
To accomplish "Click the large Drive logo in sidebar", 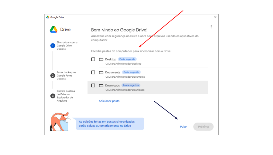I will pyautogui.click(x=54, y=29).
